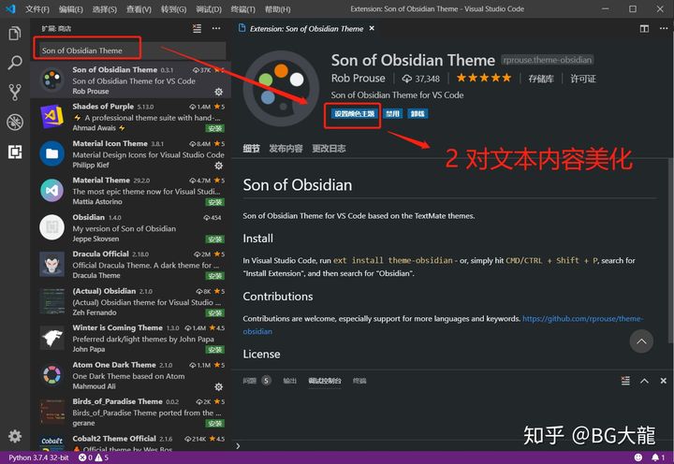Open the Debug icon in activity bar
Viewport: 674px width, 464px height.
click(15, 122)
